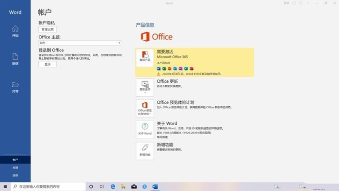339x191 pixels.
Task: Click the What's New (新增功能) button
Action: pos(145,151)
